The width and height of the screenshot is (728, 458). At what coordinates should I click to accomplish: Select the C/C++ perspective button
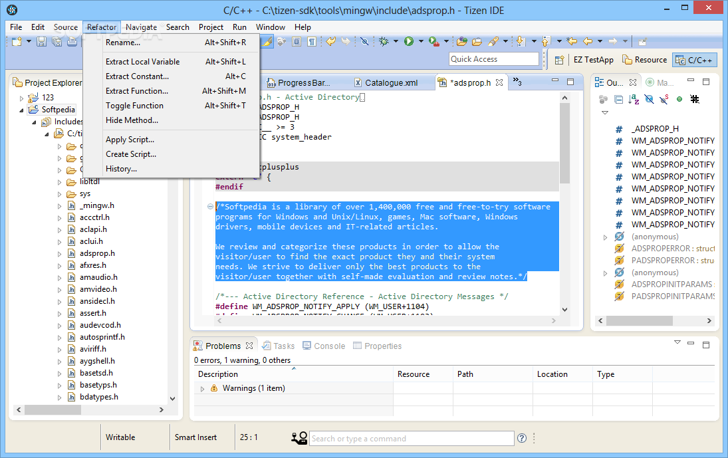coord(695,60)
